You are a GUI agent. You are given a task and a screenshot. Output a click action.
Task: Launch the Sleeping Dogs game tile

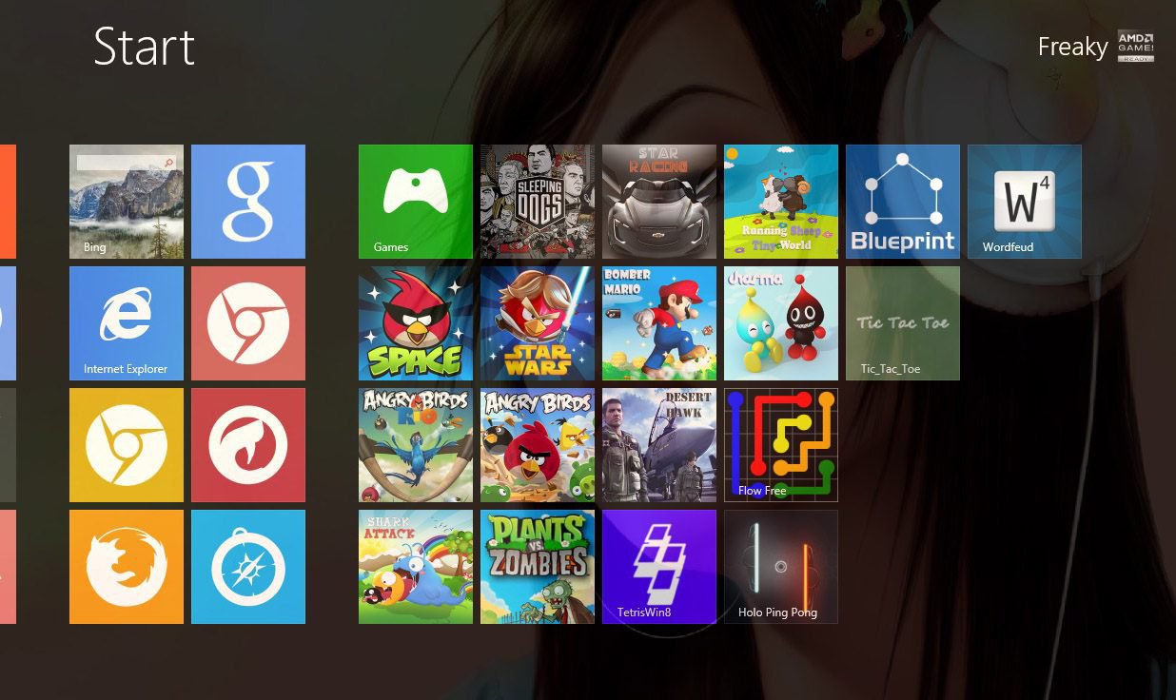(x=538, y=202)
